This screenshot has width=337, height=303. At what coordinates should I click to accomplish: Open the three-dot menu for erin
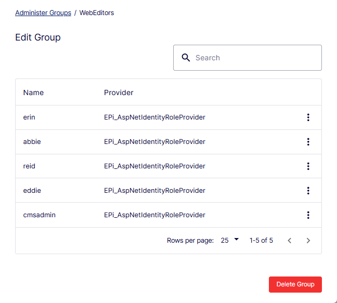(308, 117)
